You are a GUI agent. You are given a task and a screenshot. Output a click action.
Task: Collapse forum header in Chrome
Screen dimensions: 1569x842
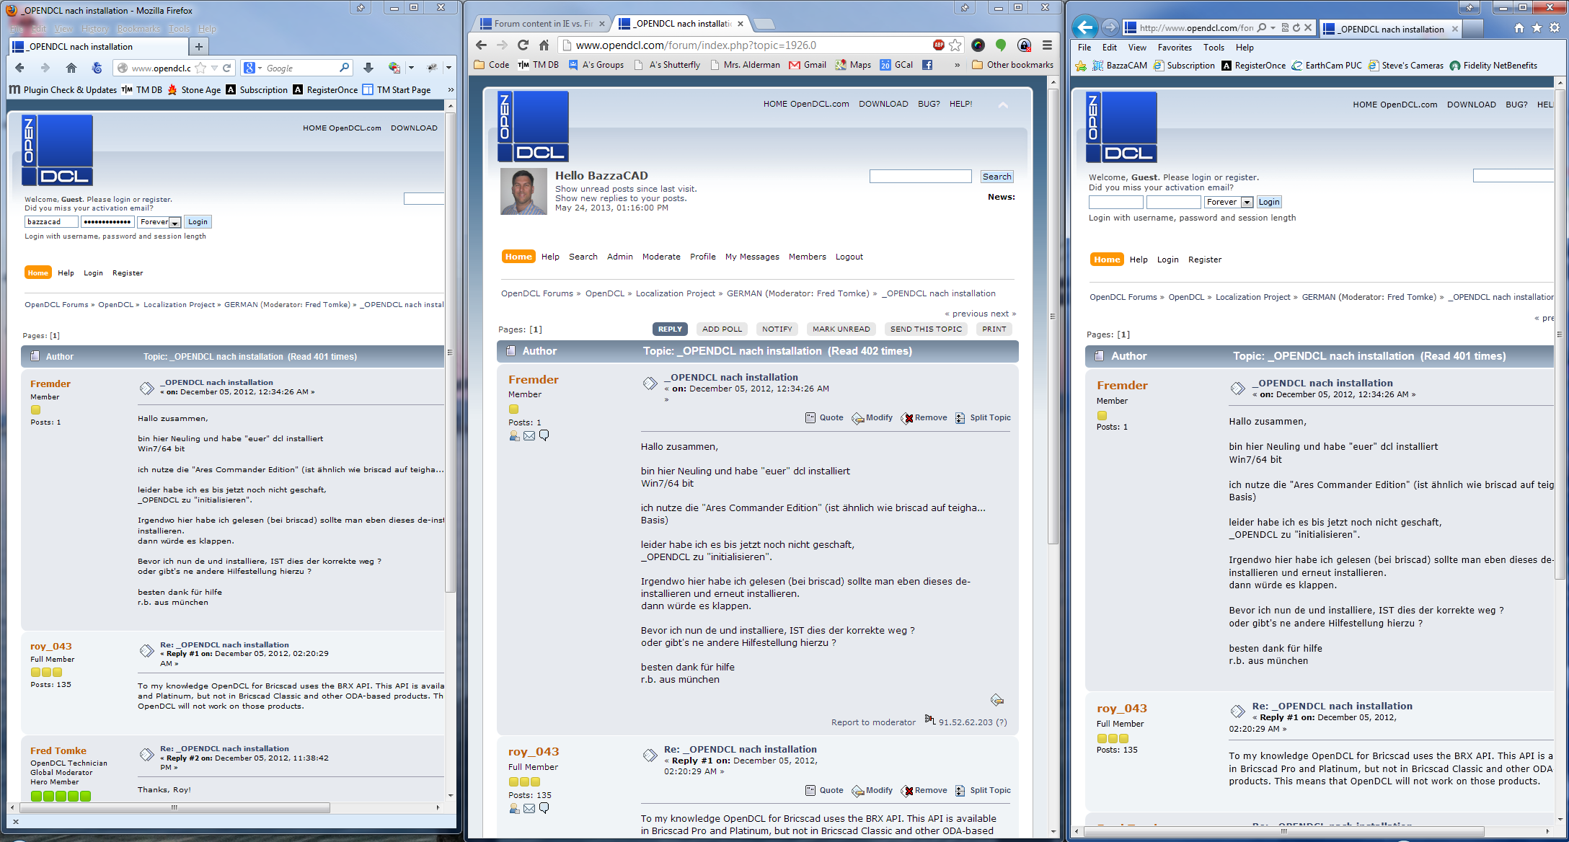pos(1003,105)
